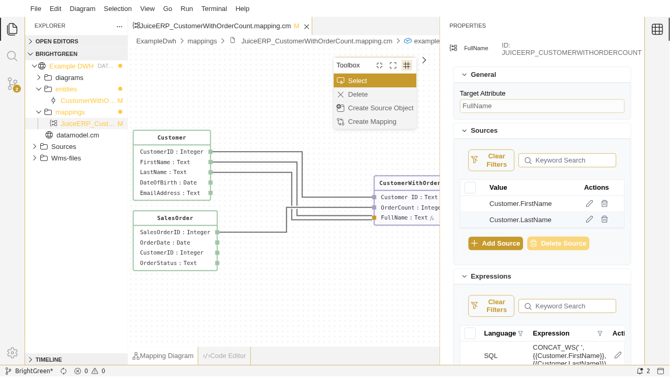670x392 pixels.
Task: Click Clear Filters in Sources section
Action: (x=491, y=160)
